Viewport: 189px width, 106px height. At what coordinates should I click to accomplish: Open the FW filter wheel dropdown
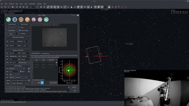13,77
